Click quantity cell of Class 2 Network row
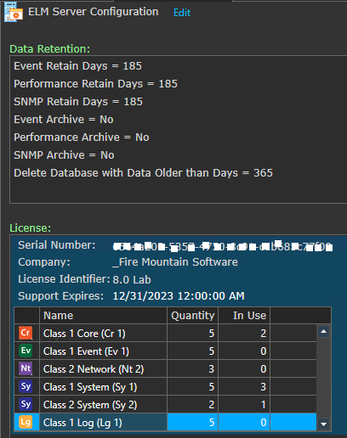 click(192, 368)
